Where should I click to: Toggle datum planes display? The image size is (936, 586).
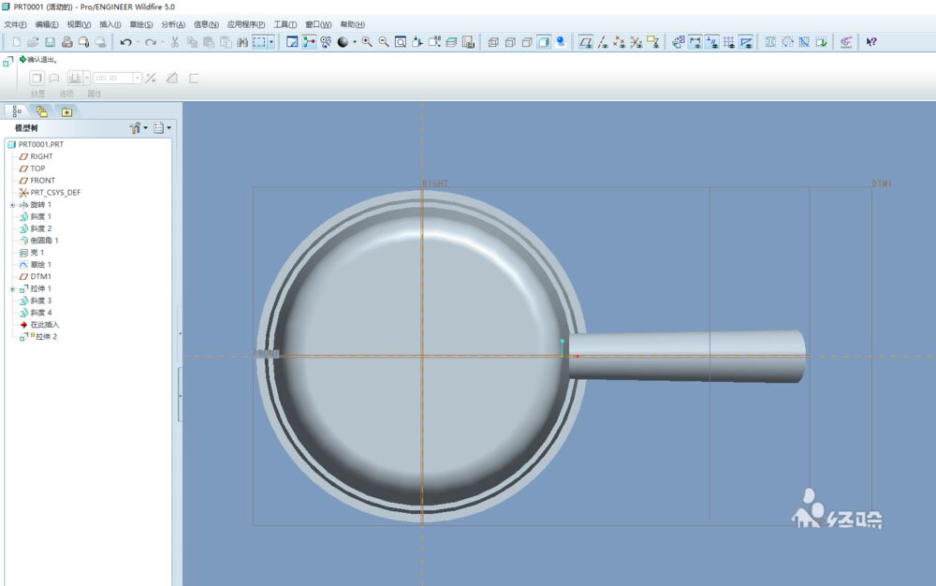point(586,42)
